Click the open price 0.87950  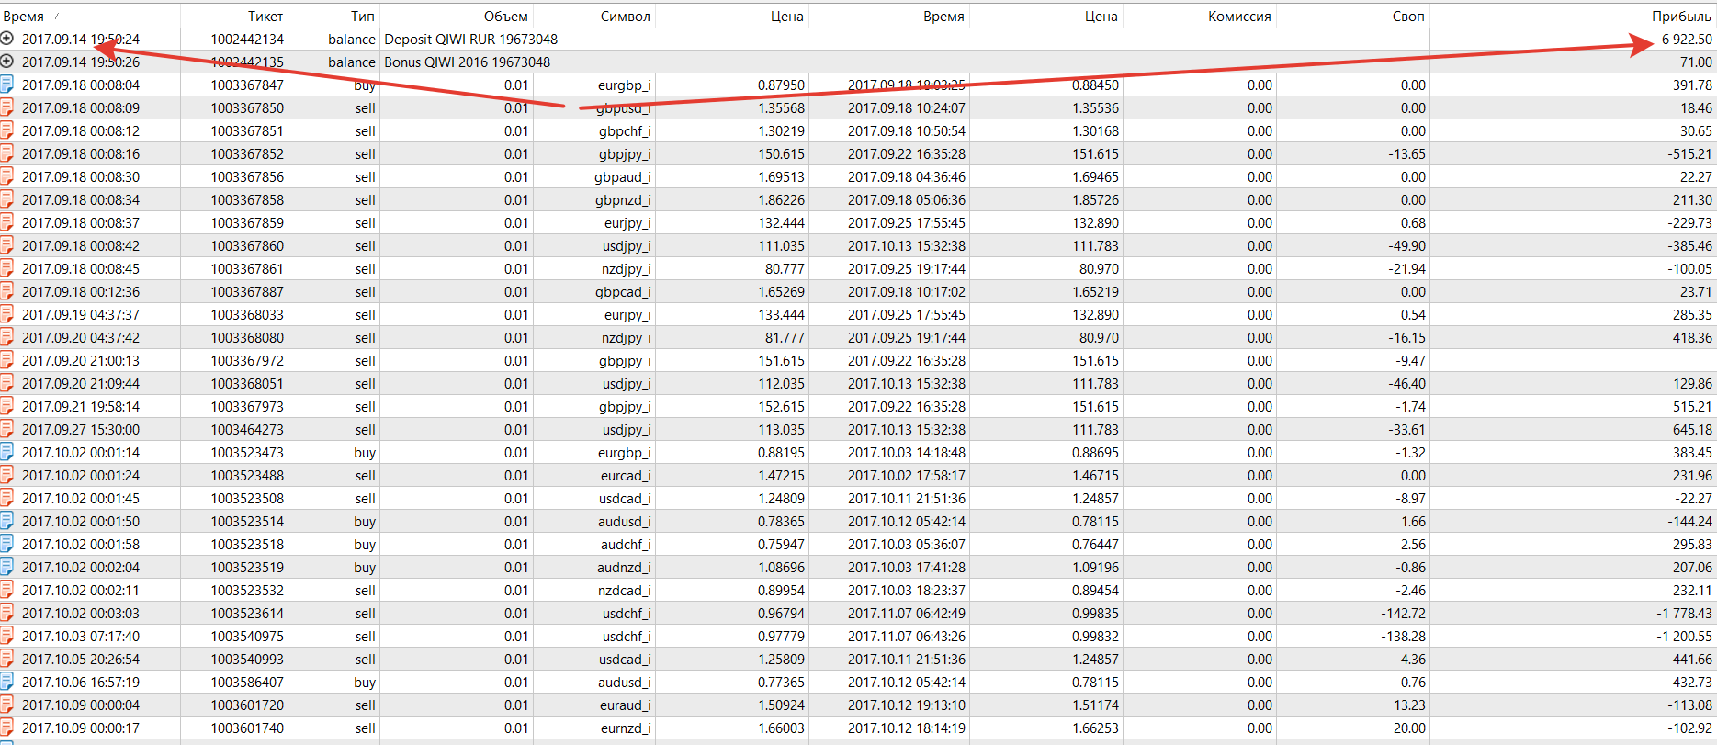pos(781,85)
